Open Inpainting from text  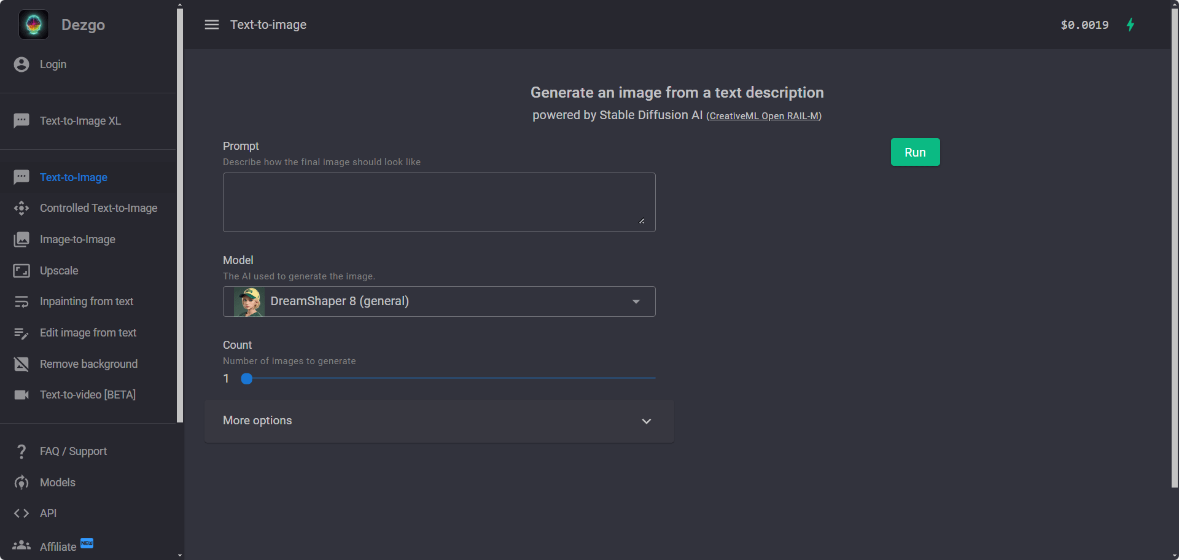pos(87,301)
